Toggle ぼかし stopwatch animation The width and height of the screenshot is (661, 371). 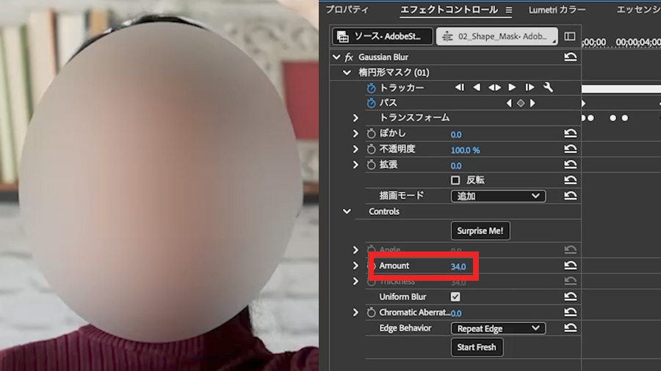coord(371,133)
